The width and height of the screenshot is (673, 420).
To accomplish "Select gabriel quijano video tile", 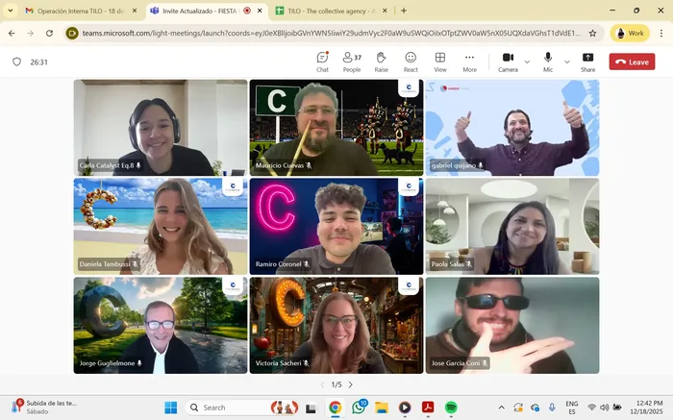I will (512, 128).
